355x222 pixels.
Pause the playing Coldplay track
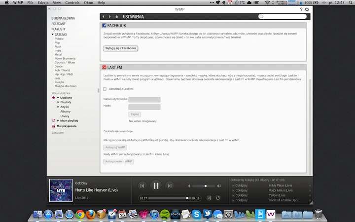click(x=156, y=186)
